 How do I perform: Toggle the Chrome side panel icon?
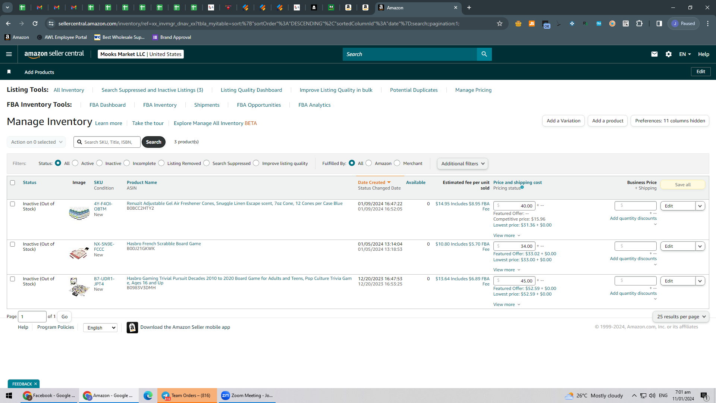coord(659,24)
